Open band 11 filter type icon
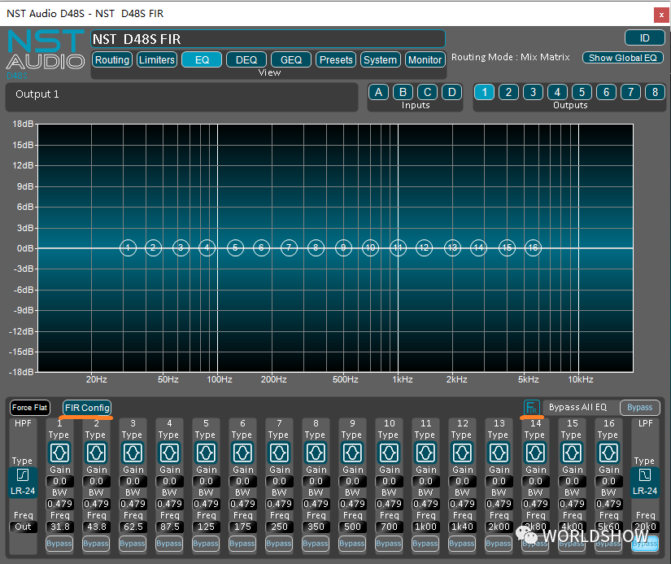This screenshot has height=564, width=671. [x=425, y=453]
